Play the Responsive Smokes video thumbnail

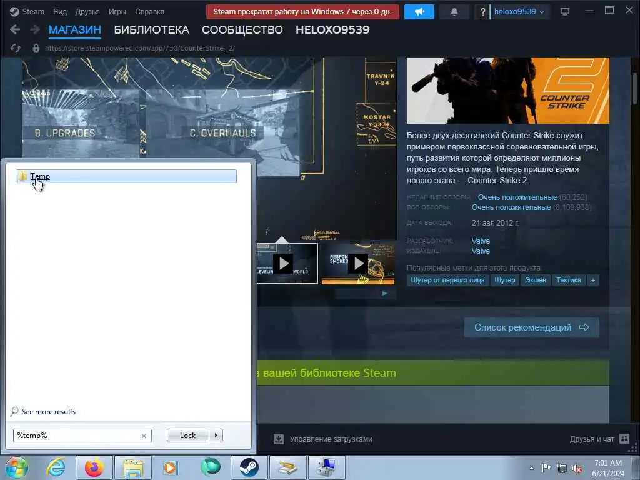[x=358, y=264]
